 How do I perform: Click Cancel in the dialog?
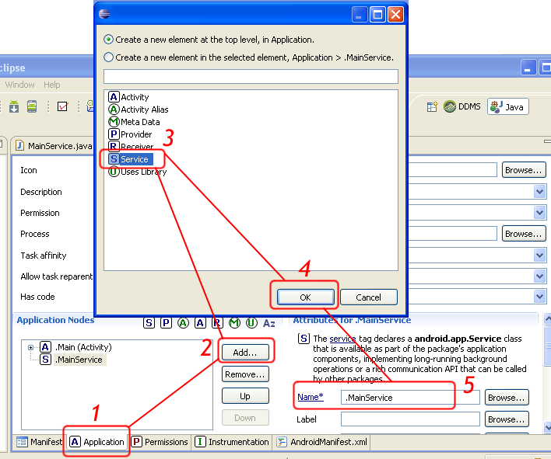pos(369,297)
